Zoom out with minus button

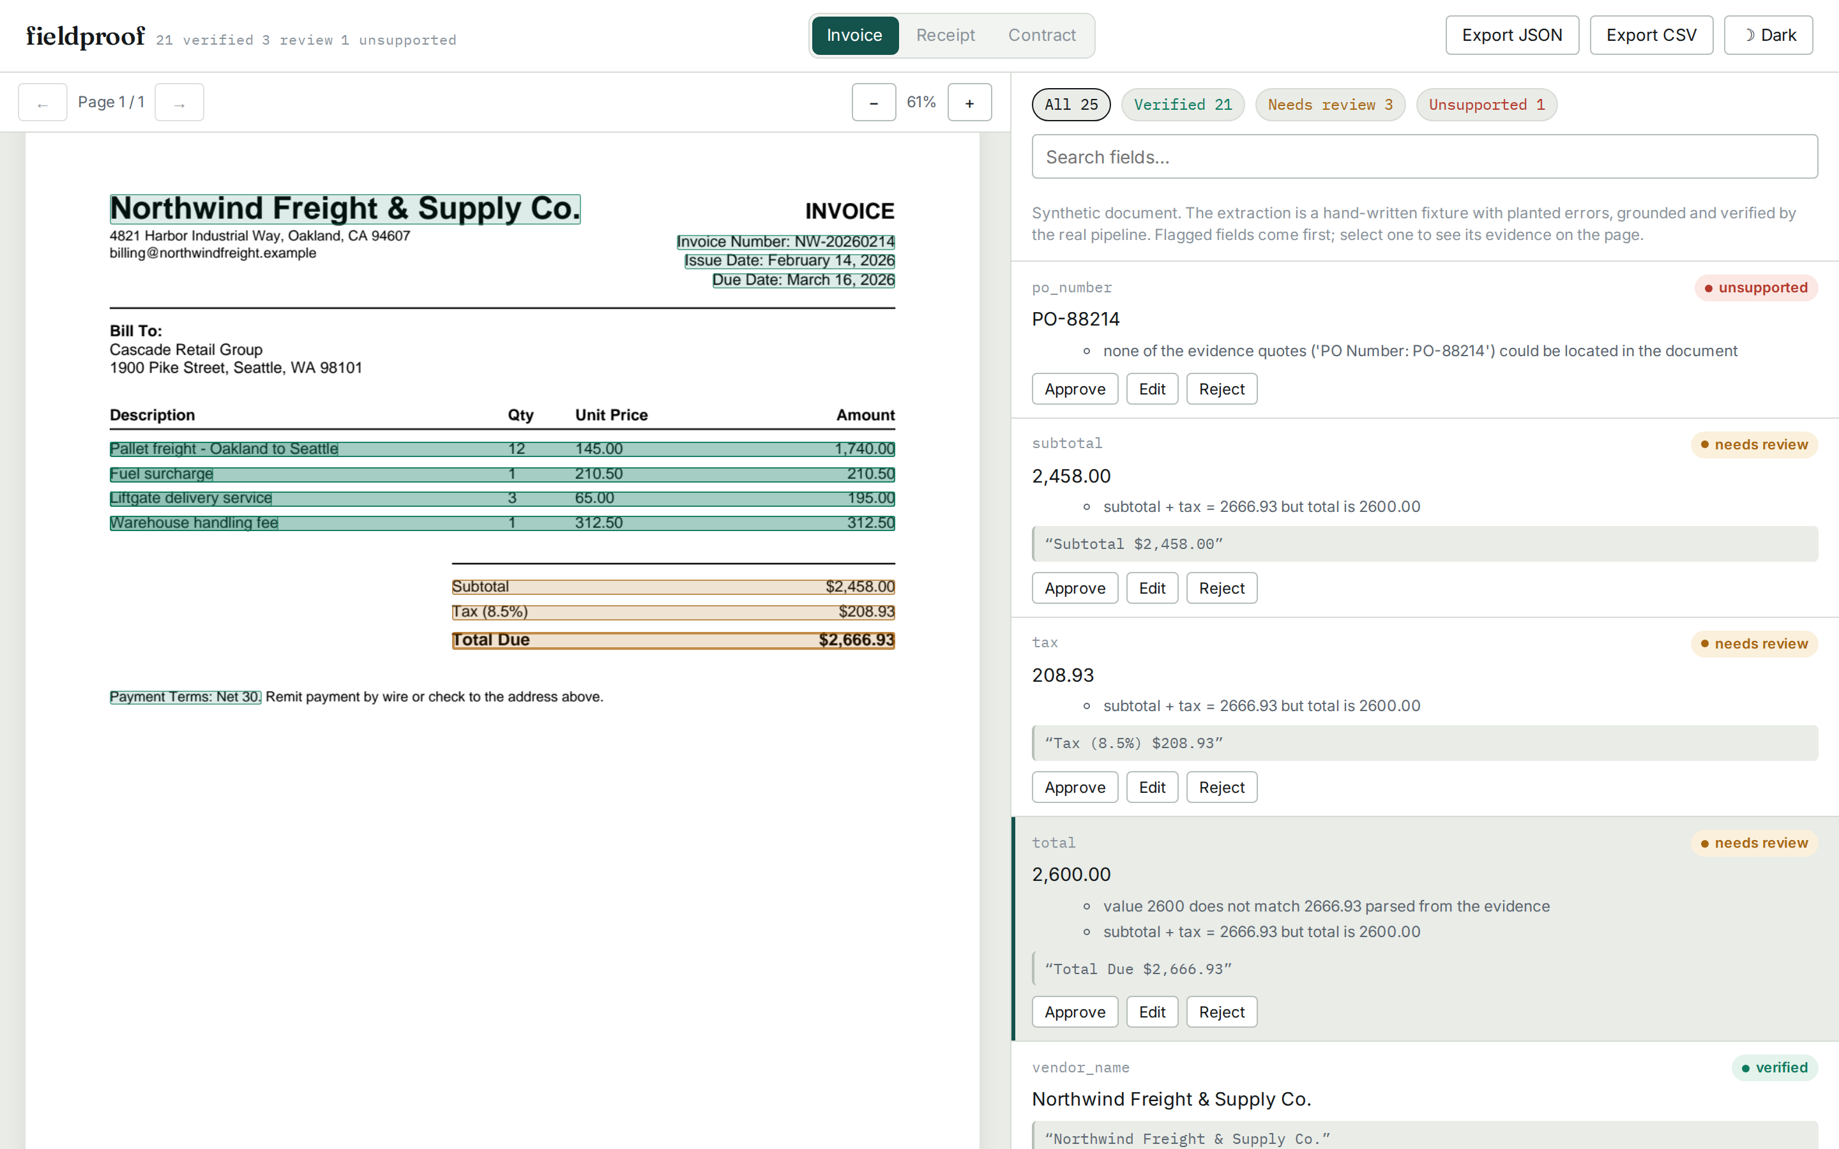tap(874, 103)
